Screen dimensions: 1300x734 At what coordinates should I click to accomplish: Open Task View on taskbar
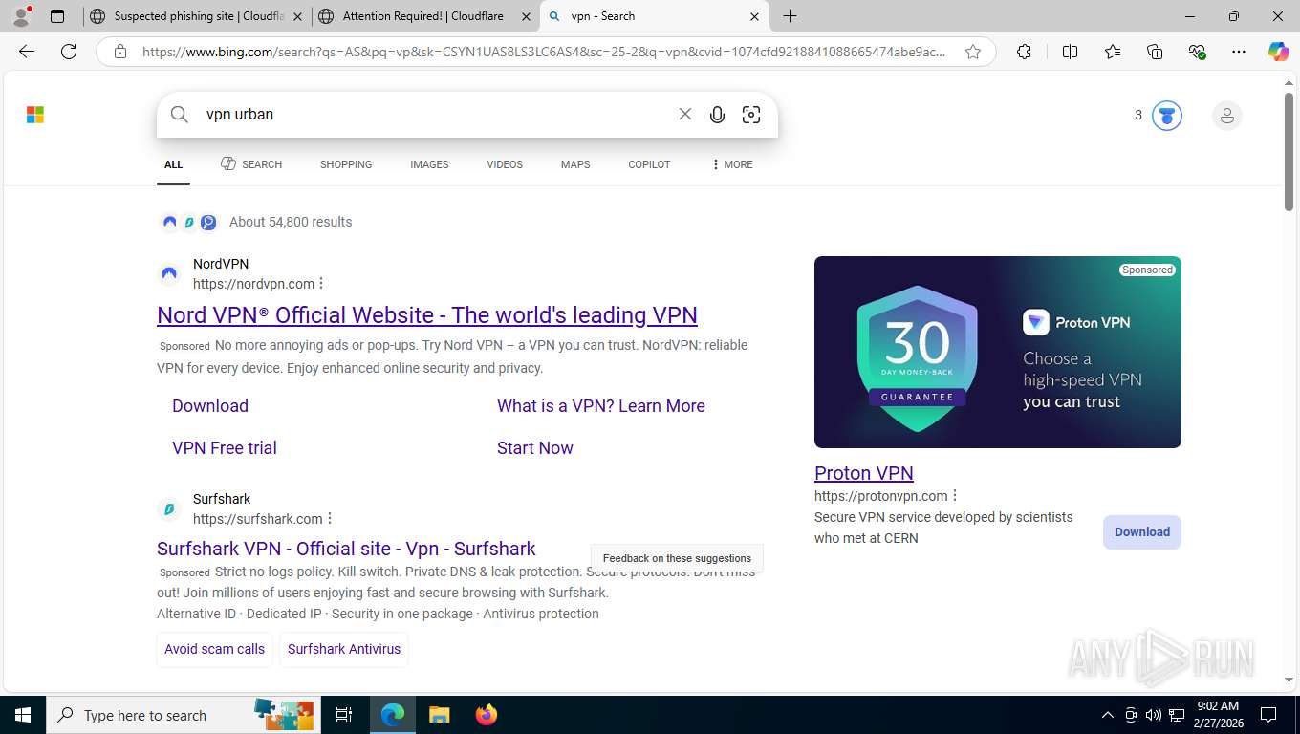(x=344, y=715)
